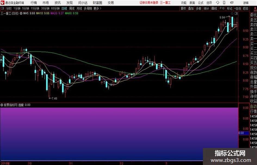Screen dimensions: 257x165
Task: Open the 行情 menu
Action: point(34,3)
